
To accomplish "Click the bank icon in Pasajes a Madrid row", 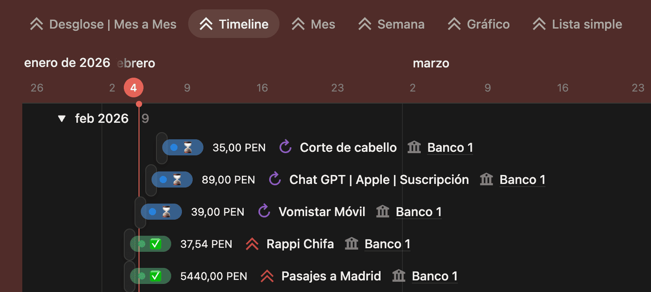I will 399,276.
